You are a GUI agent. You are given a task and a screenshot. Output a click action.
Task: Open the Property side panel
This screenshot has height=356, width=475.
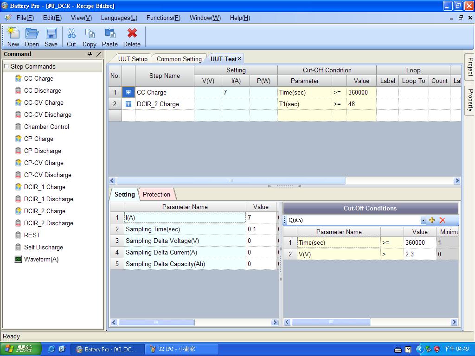point(470,100)
